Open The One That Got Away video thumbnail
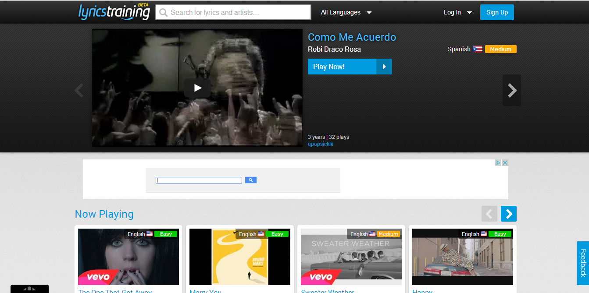This screenshot has width=589, height=293. (x=129, y=257)
